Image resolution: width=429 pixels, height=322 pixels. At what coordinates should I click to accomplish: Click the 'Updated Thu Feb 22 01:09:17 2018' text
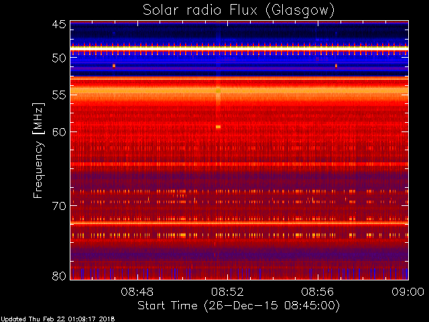click(x=58, y=319)
